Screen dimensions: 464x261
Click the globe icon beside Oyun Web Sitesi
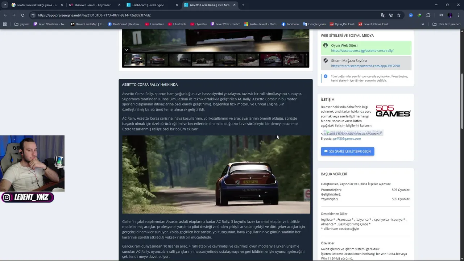click(x=326, y=45)
